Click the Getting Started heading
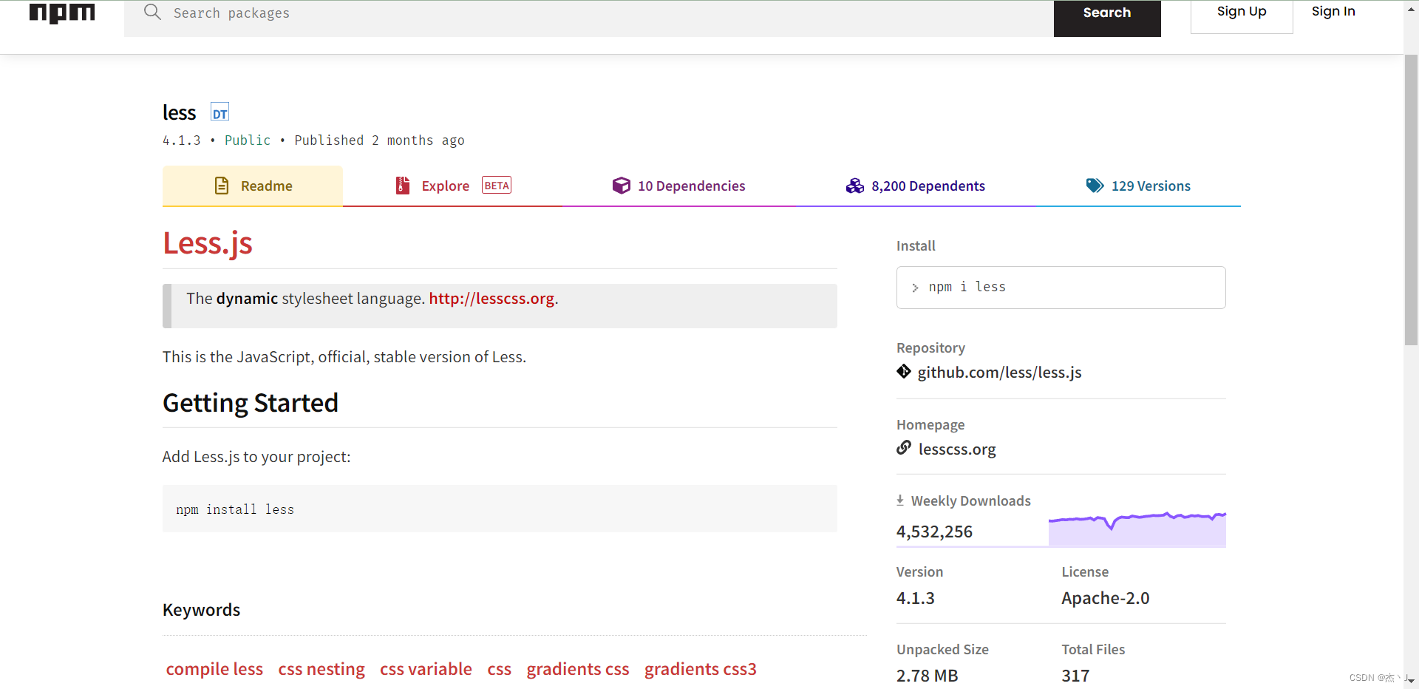Image resolution: width=1419 pixels, height=689 pixels. [x=251, y=403]
